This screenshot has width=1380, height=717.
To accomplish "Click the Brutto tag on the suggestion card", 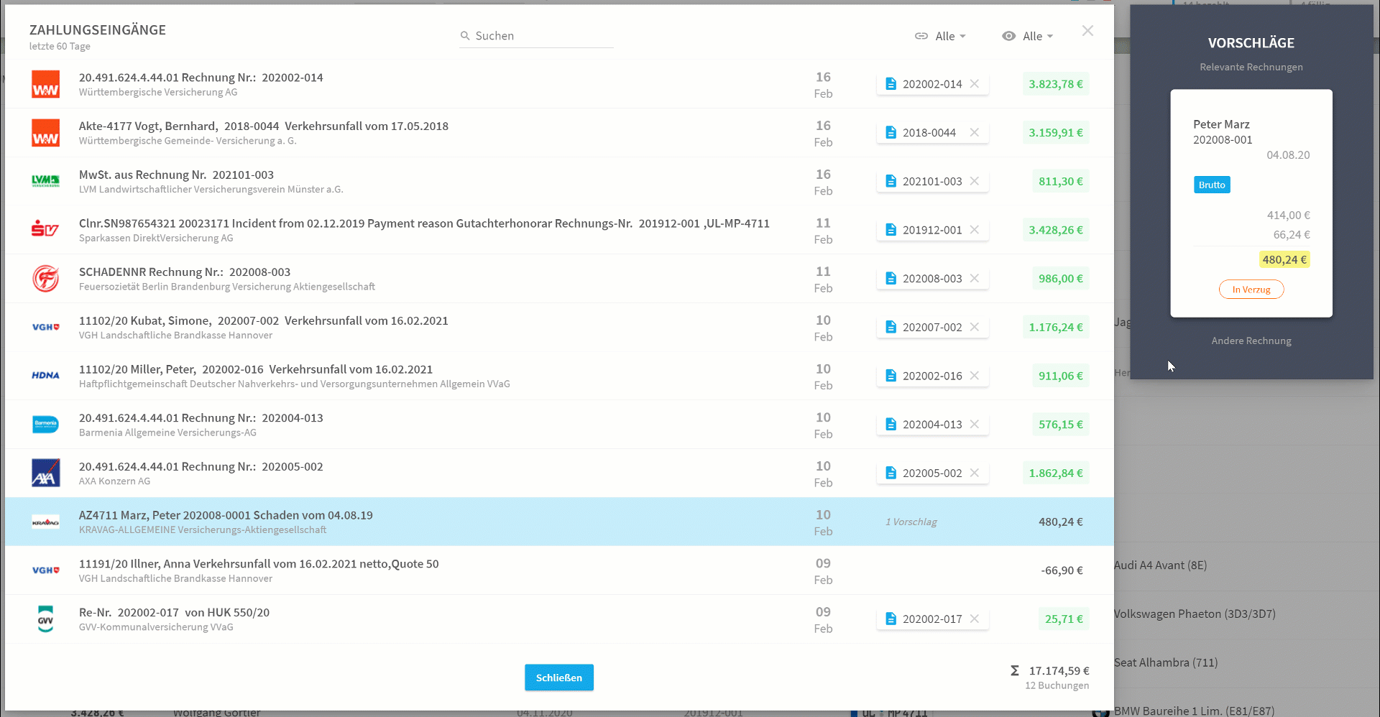I will 1212,185.
